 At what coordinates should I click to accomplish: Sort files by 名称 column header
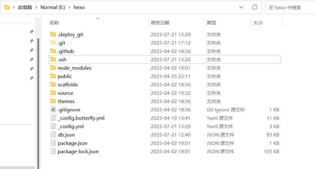54,23
